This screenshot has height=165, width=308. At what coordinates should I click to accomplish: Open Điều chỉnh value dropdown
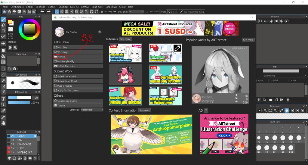pyautogui.click(x=136, y=12)
